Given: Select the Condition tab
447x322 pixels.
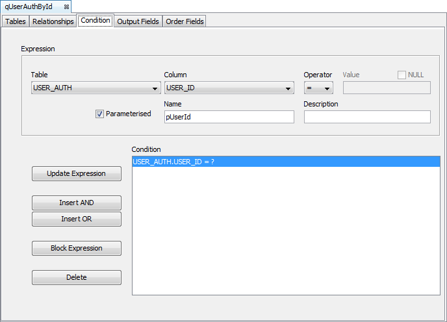Looking at the screenshot, I should 96,21.
